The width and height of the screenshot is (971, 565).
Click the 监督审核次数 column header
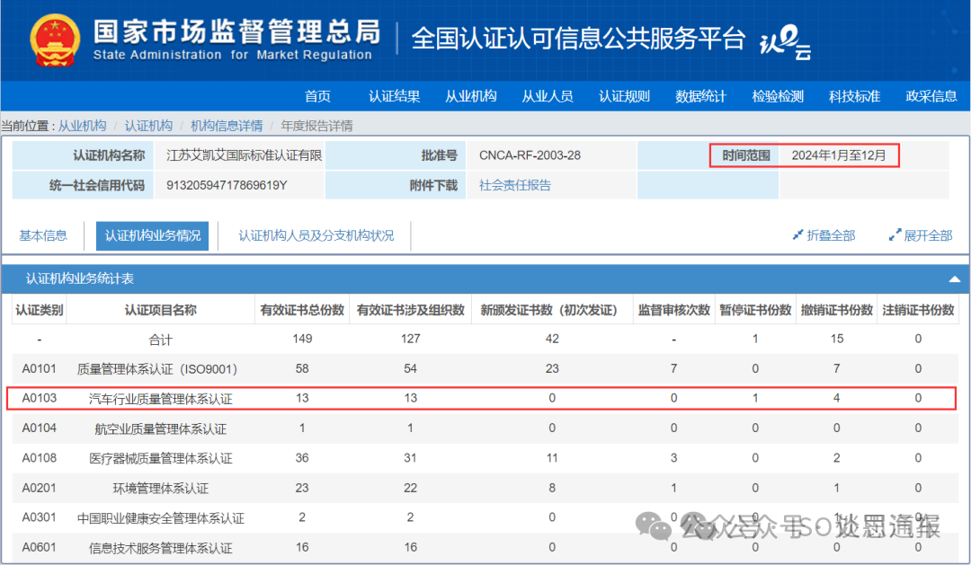click(x=673, y=310)
